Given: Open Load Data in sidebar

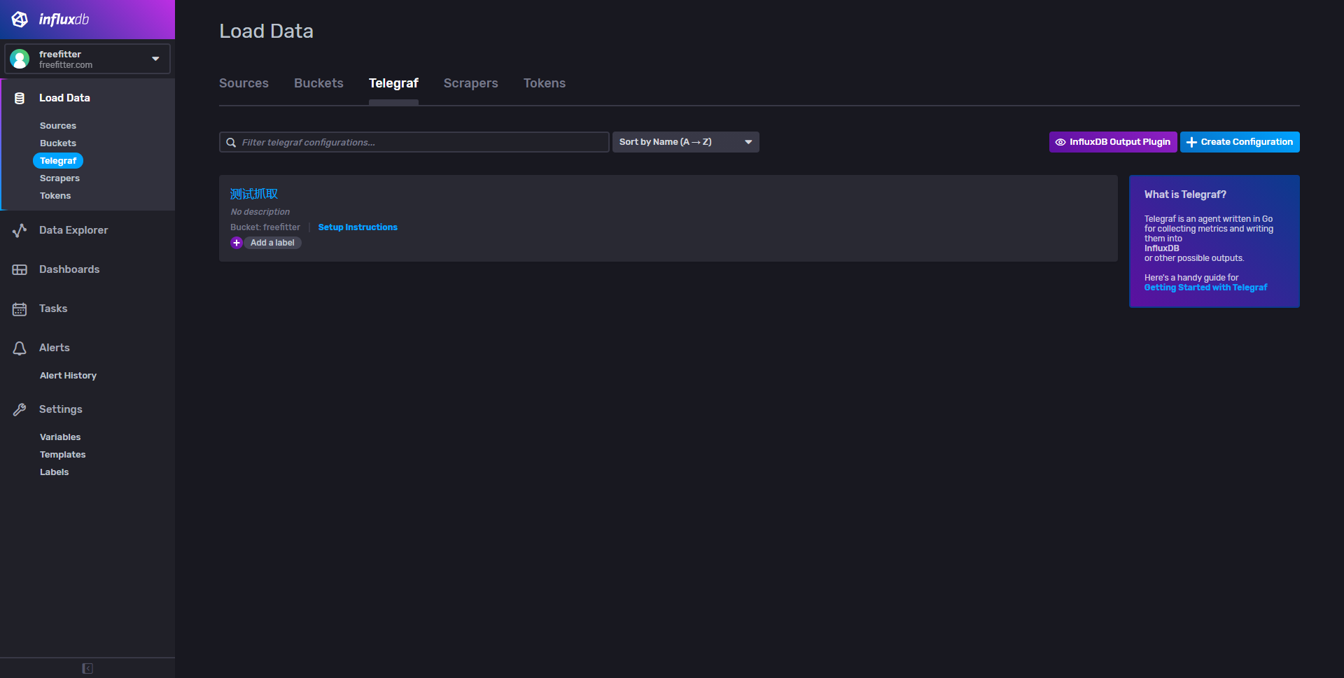Looking at the screenshot, I should click(64, 98).
